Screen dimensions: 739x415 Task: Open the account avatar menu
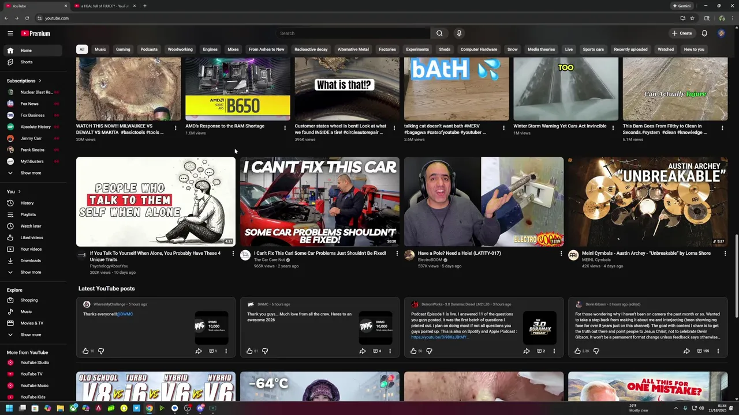click(721, 33)
